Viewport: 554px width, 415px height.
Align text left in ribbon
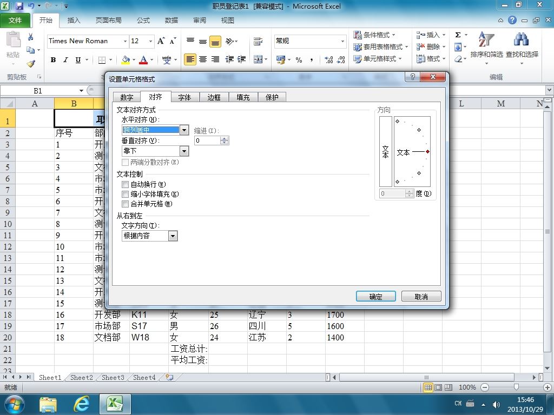190,59
